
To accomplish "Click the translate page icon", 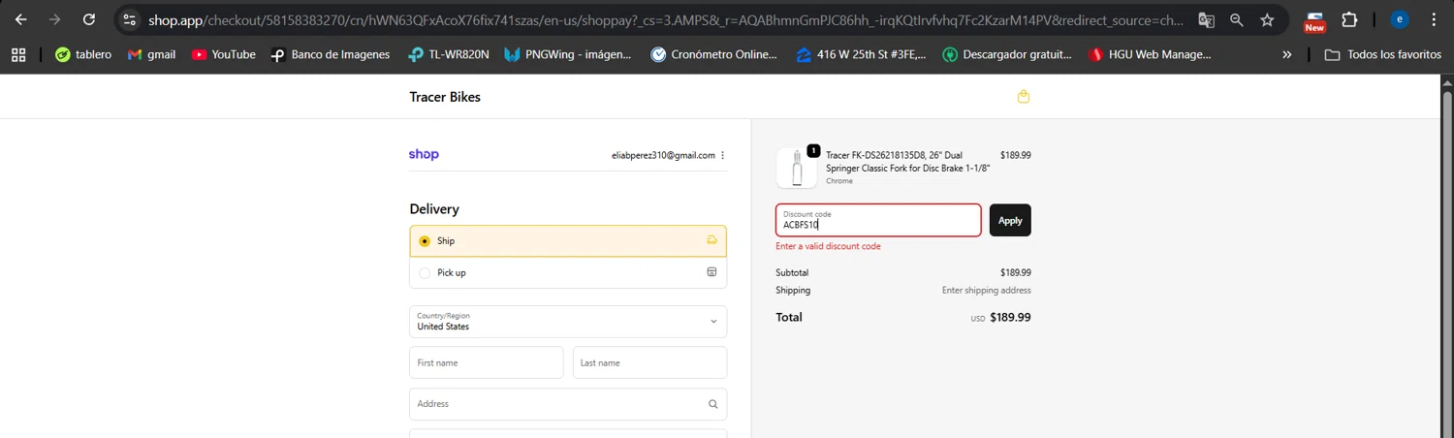I will click(1206, 19).
